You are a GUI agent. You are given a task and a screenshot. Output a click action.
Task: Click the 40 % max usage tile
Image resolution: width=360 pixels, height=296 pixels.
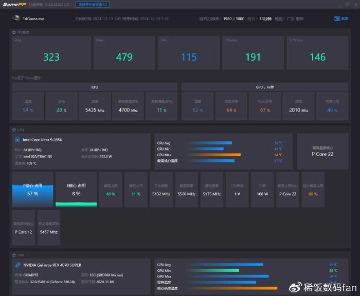(111, 190)
